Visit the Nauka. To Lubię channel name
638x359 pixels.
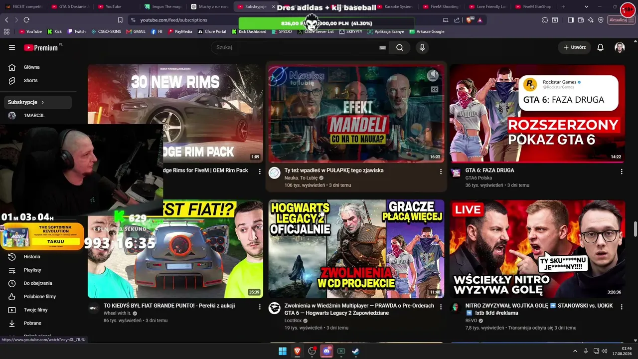click(301, 178)
